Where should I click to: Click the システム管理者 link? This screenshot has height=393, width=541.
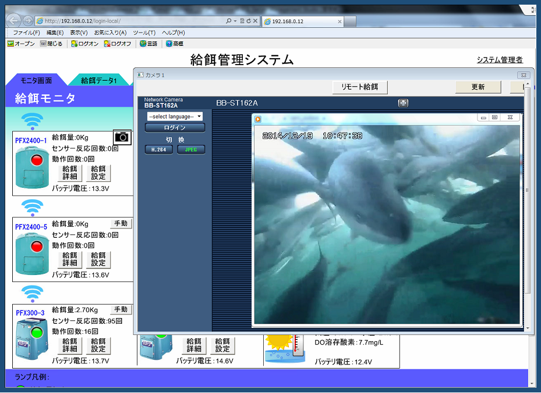coord(499,60)
